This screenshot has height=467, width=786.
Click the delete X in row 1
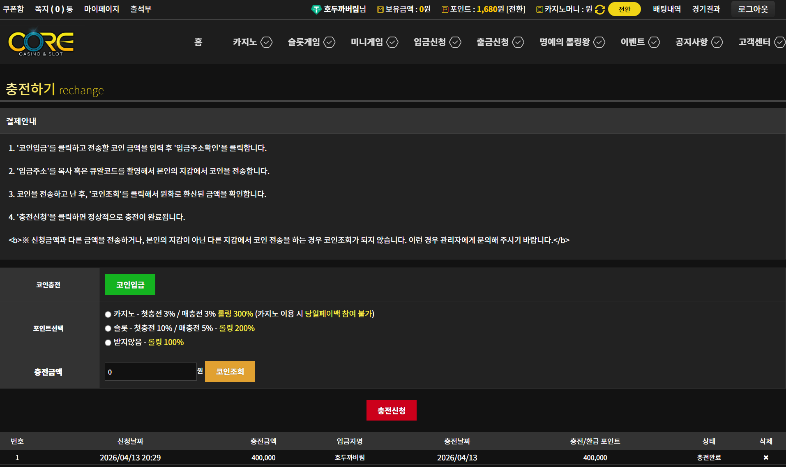765,458
